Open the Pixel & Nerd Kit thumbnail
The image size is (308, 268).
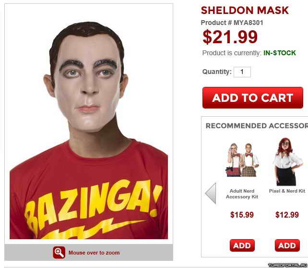pyautogui.click(x=287, y=162)
